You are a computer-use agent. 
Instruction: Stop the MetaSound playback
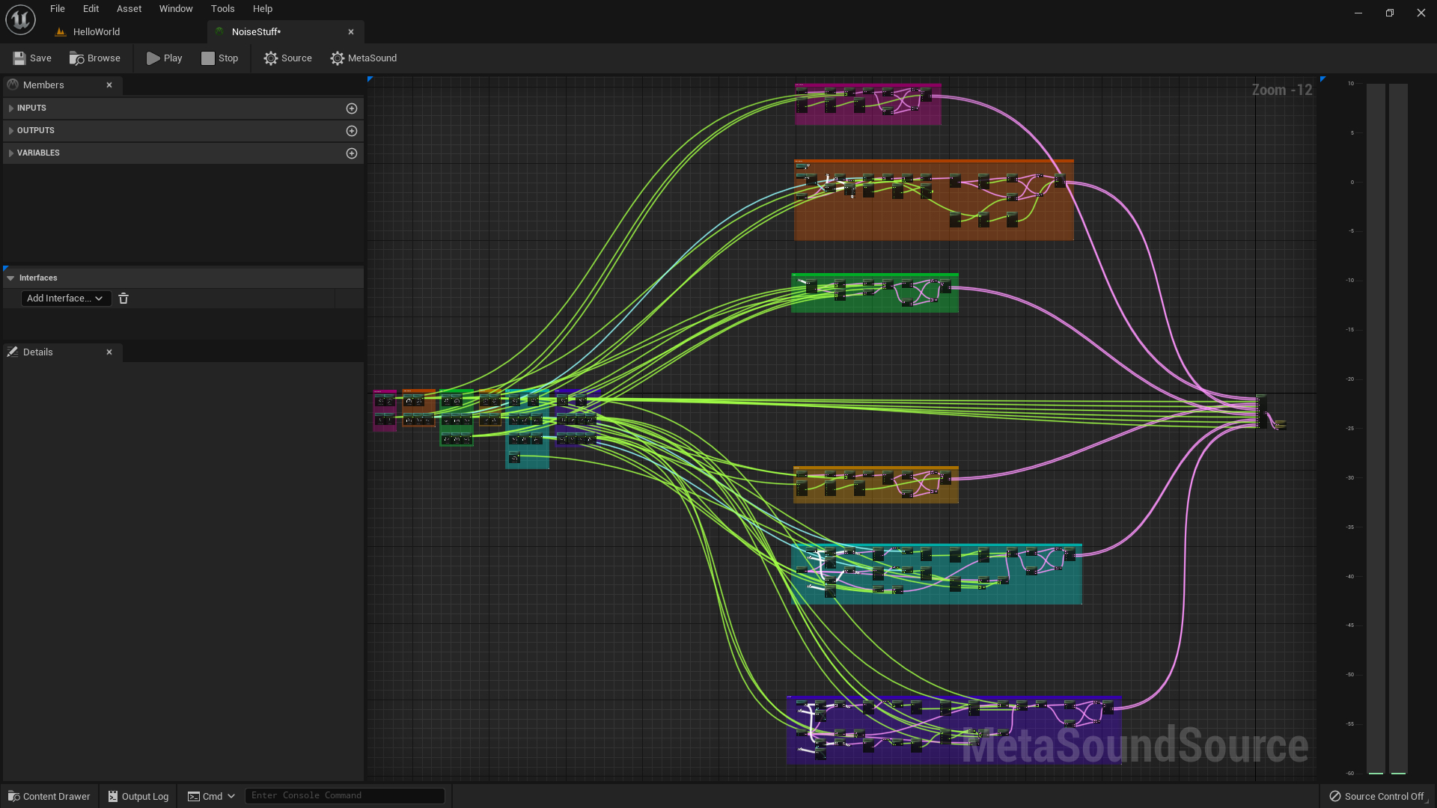tap(220, 58)
